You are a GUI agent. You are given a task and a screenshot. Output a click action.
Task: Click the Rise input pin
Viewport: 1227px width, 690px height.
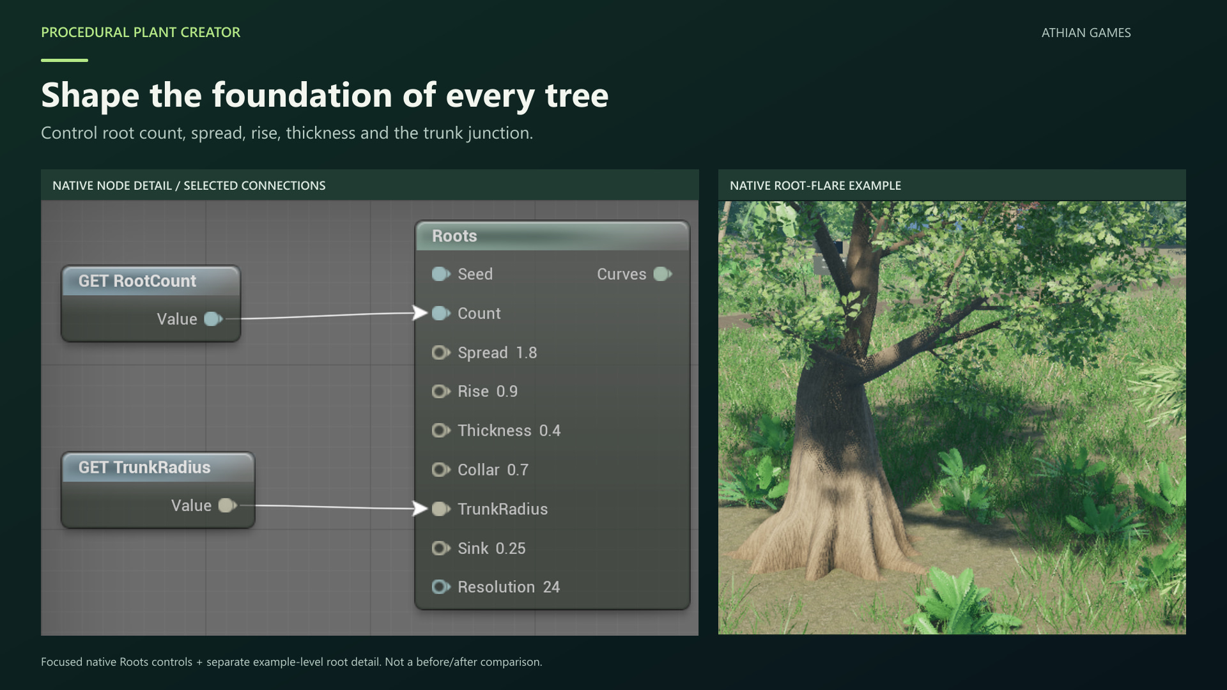click(441, 392)
